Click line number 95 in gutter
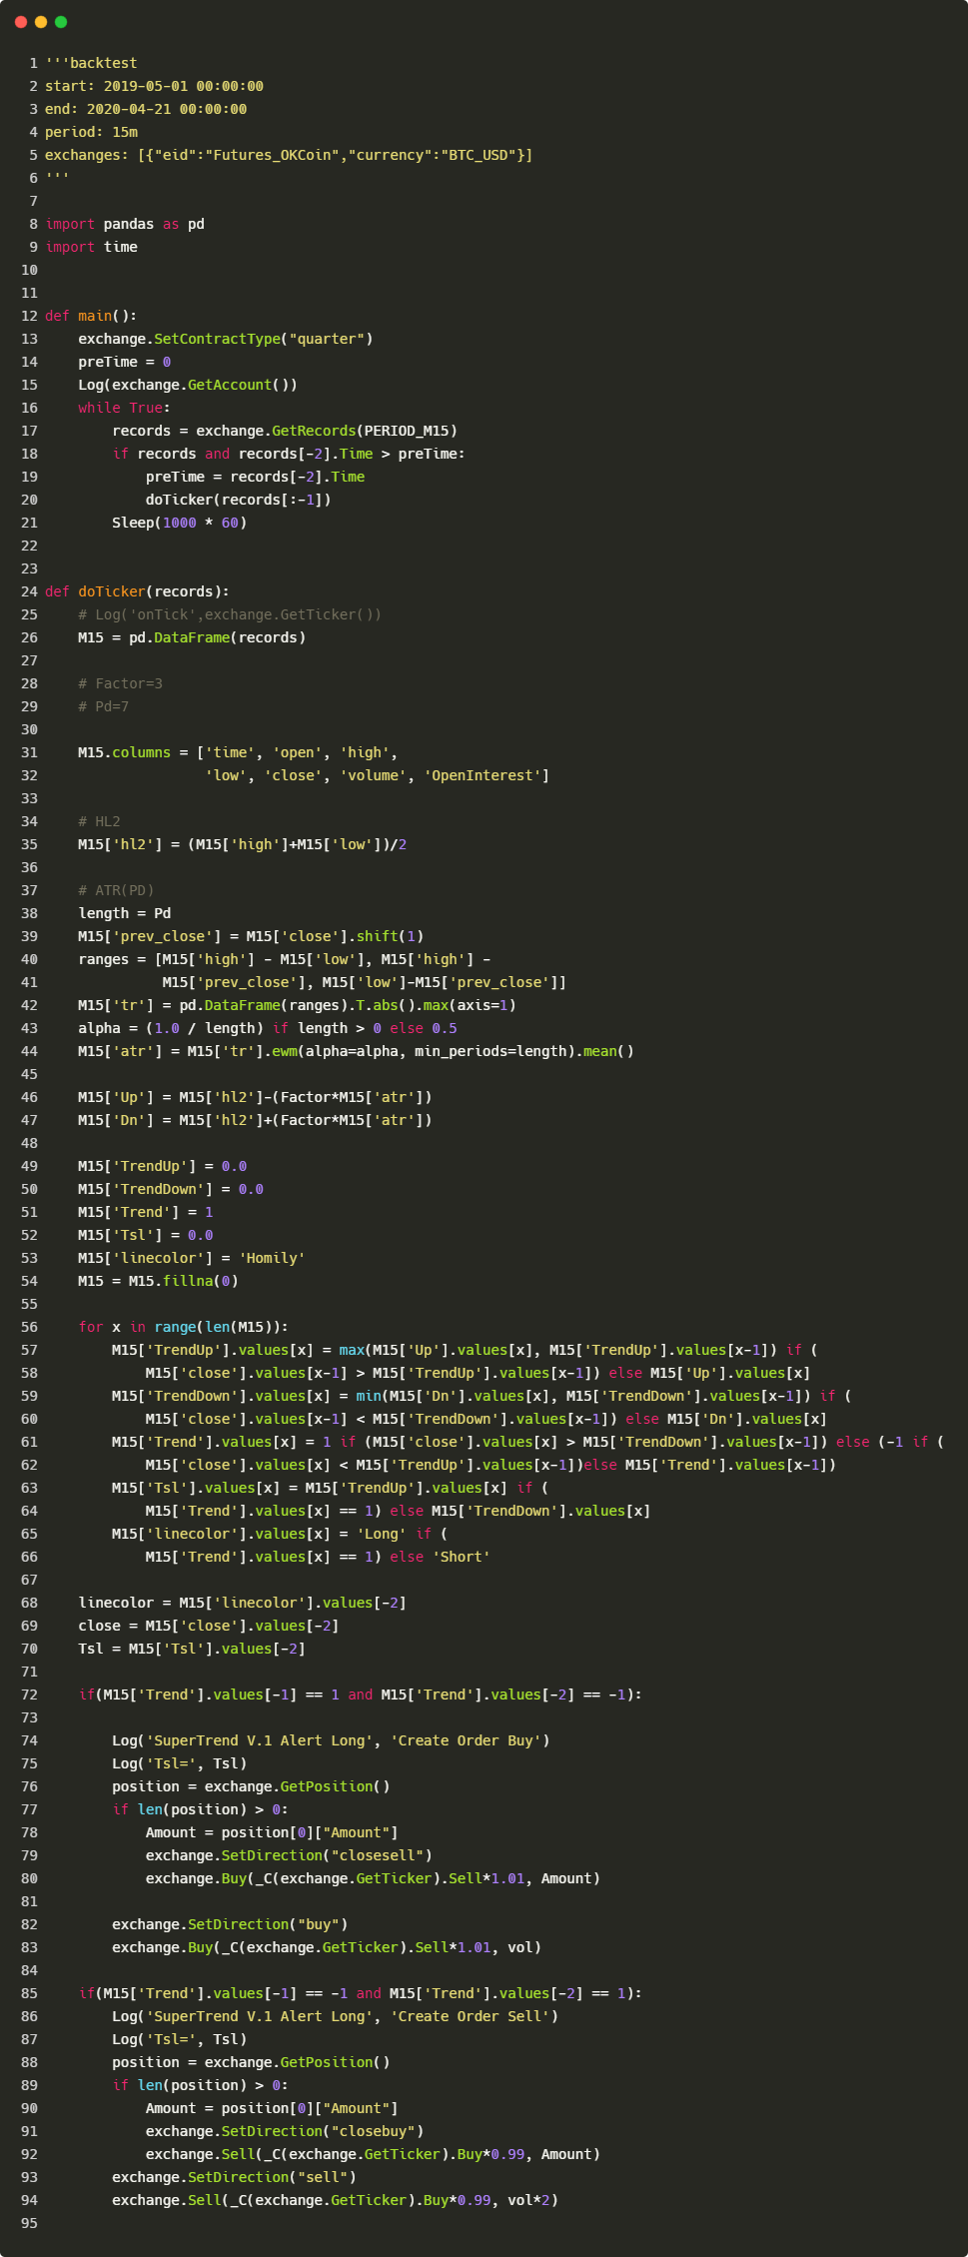 [x=29, y=2223]
